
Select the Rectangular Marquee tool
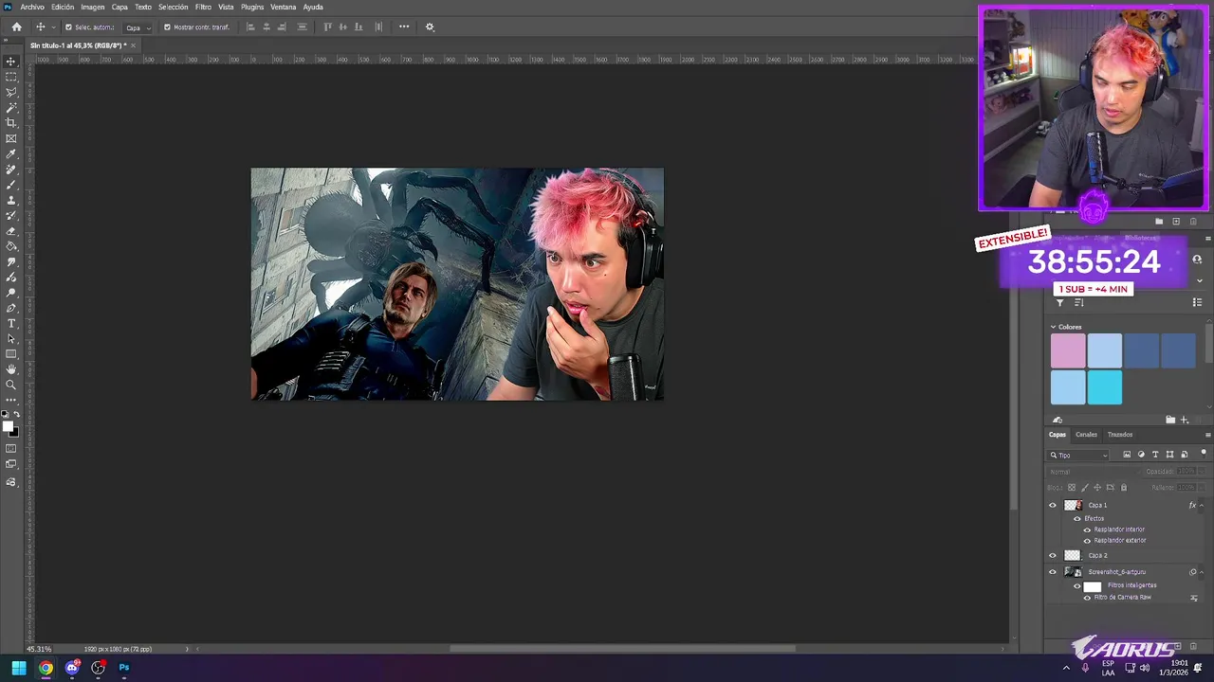pyautogui.click(x=11, y=77)
